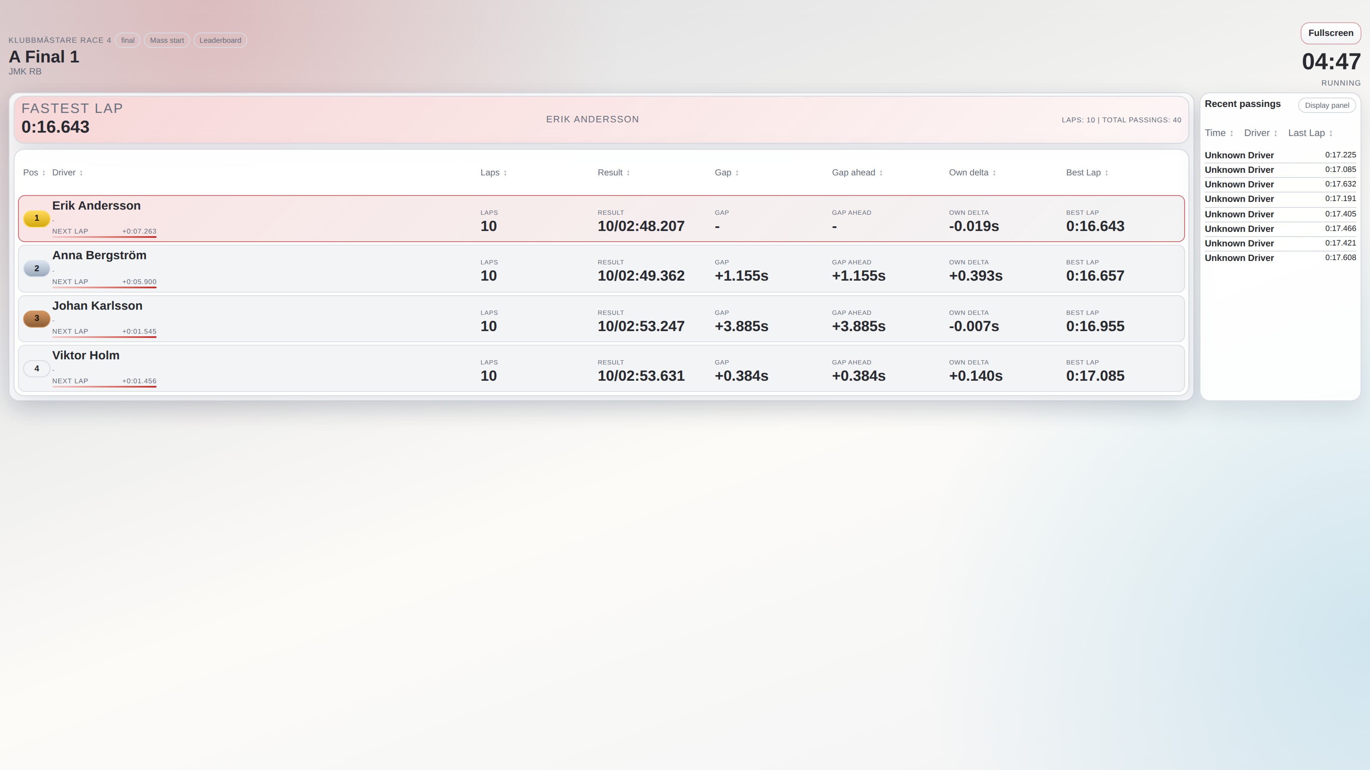
Task: Sort by Driver column header
Action: tap(68, 173)
